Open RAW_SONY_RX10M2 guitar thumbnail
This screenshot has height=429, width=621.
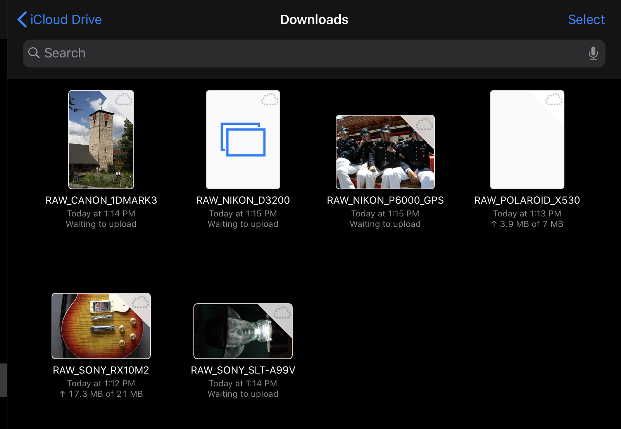click(101, 326)
